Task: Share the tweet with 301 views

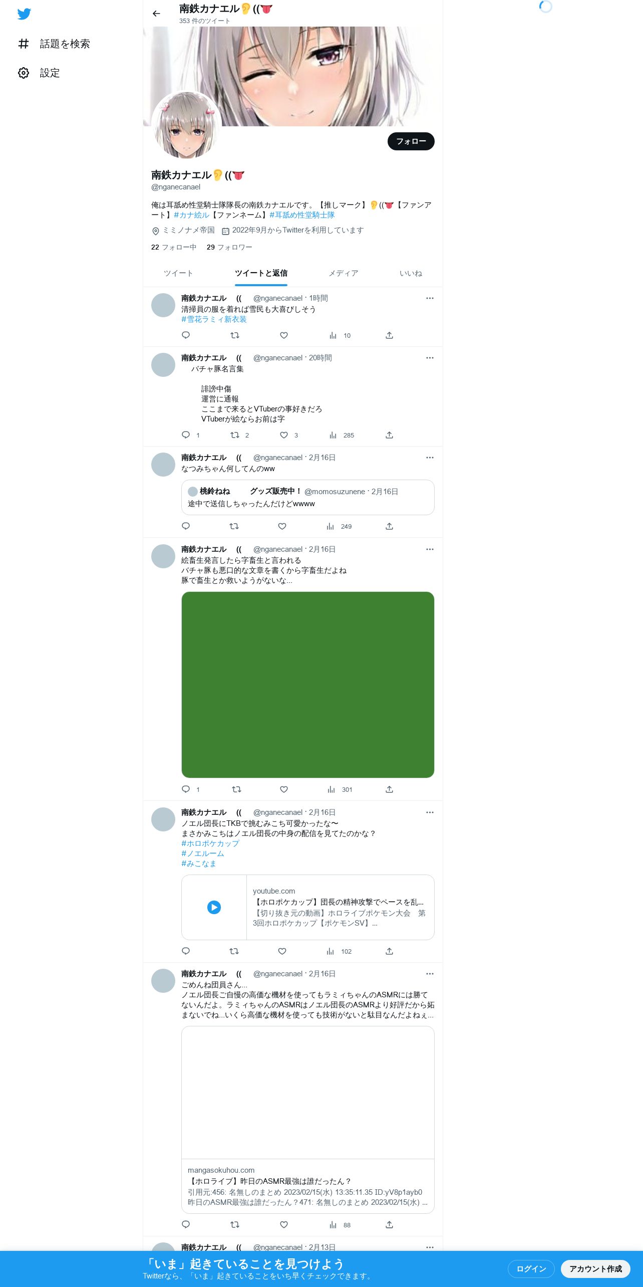Action: pyautogui.click(x=389, y=789)
